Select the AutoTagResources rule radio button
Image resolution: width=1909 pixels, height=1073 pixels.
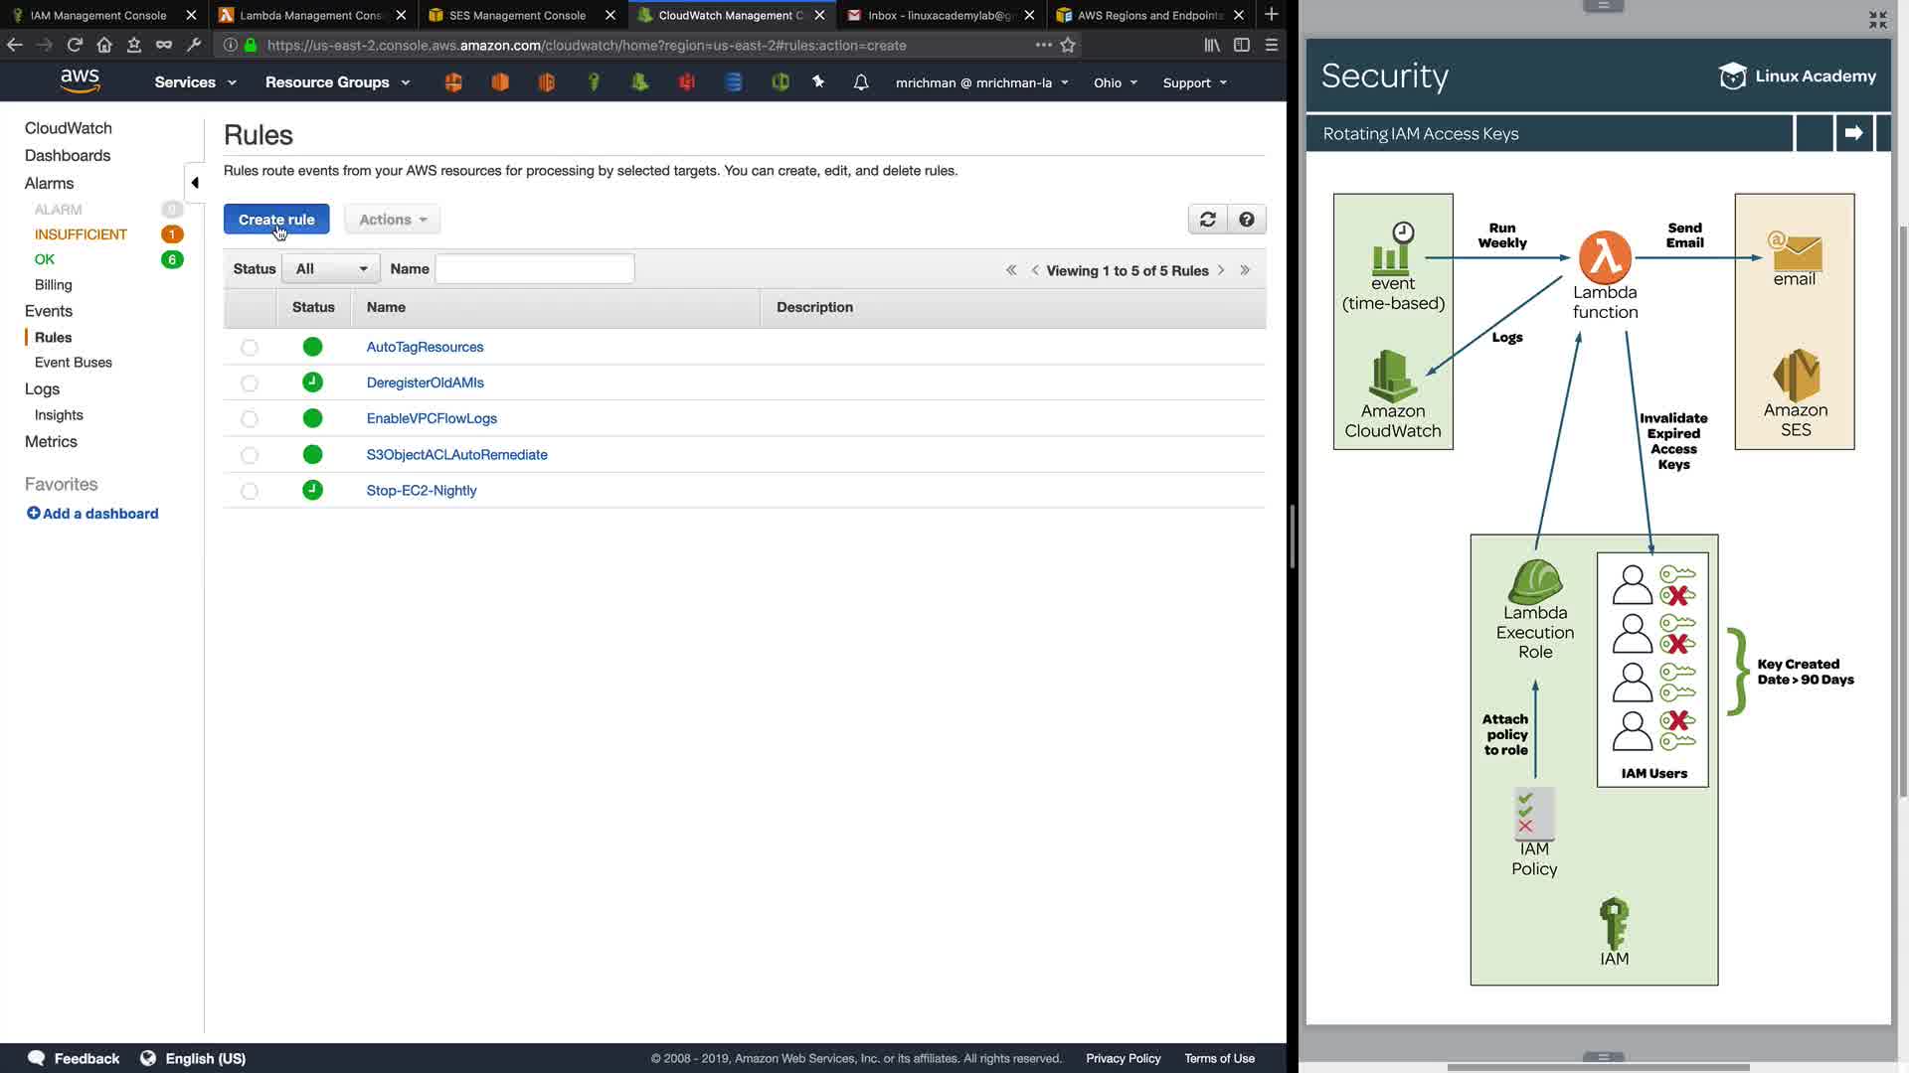pyautogui.click(x=250, y=348)
